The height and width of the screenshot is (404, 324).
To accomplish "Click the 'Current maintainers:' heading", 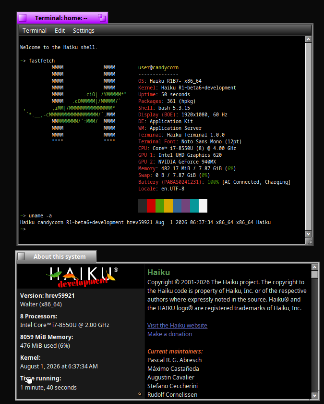I will coord(175,352).
